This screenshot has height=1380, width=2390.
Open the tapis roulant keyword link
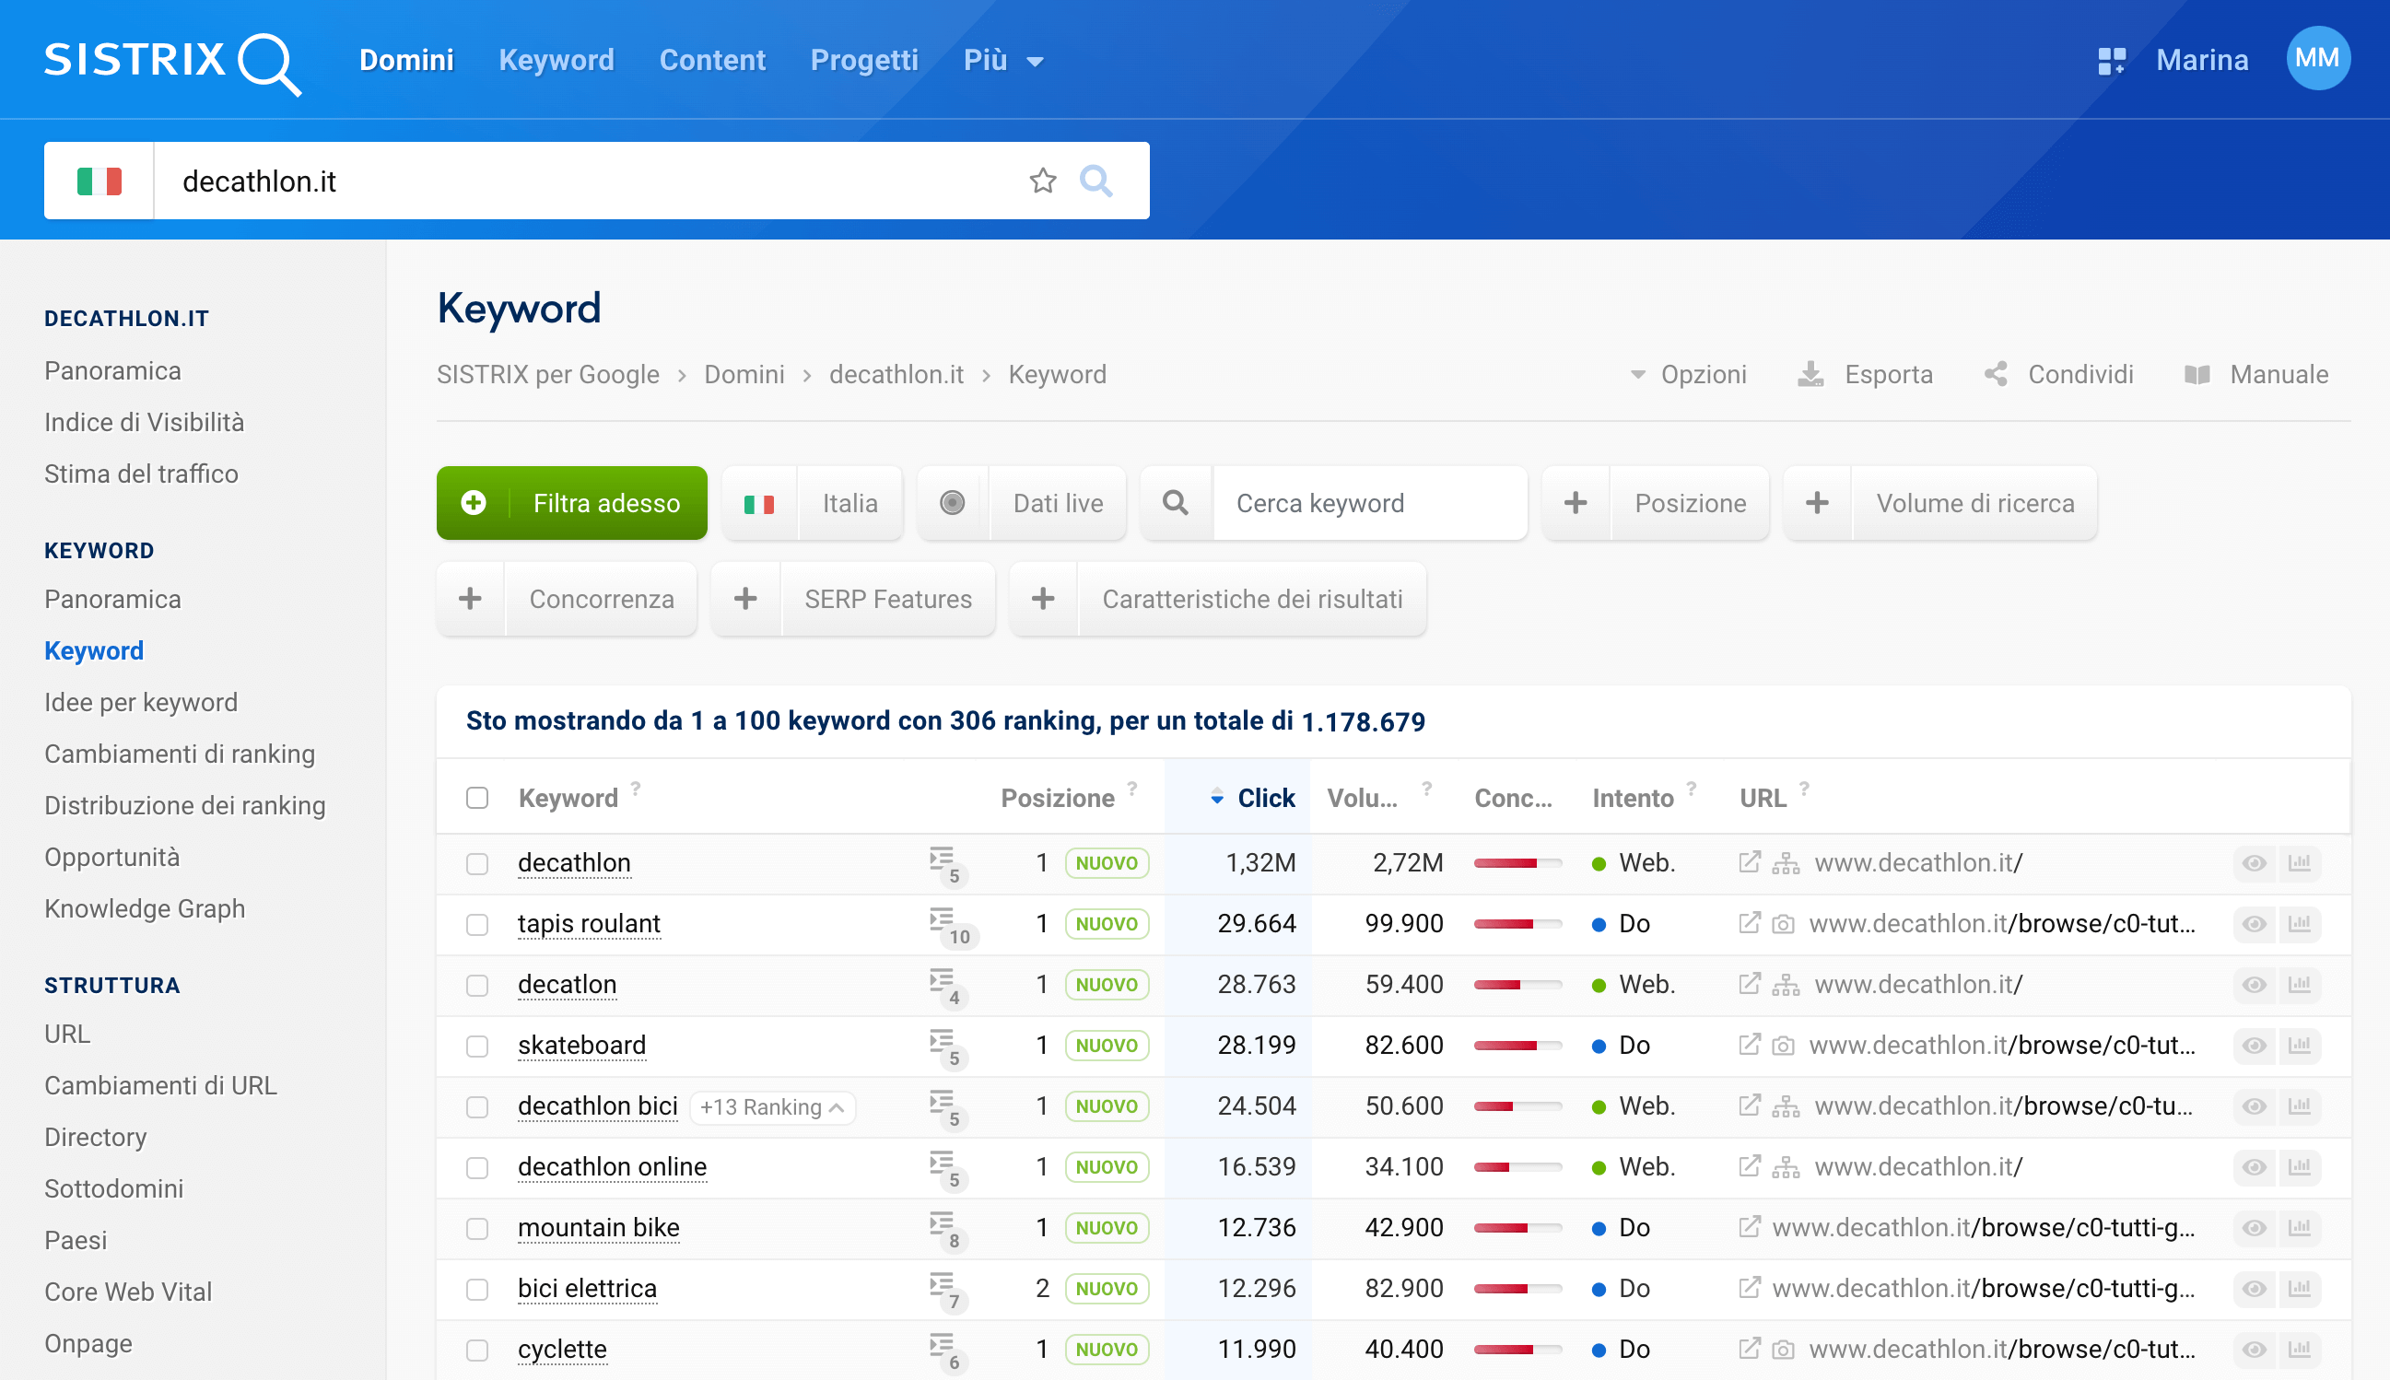(589, 923)
